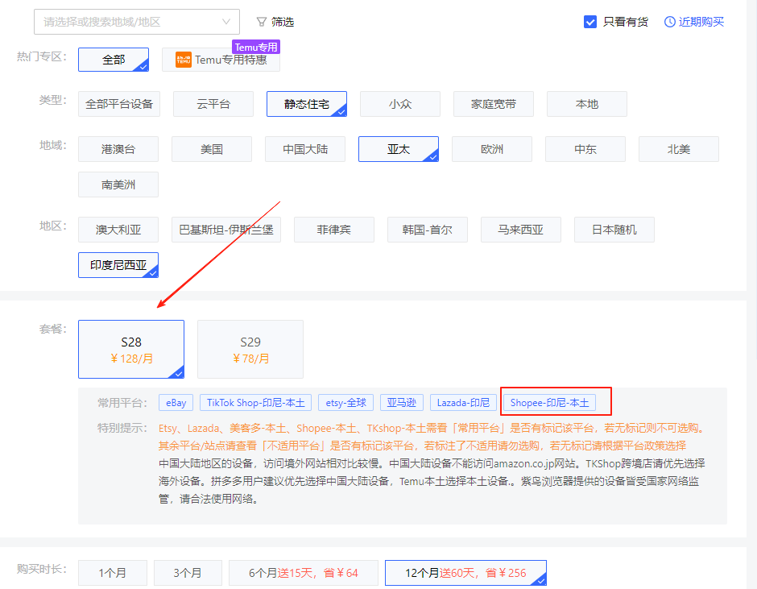Choose 北美 region
The image size is (757, 589).
[679, 149]
